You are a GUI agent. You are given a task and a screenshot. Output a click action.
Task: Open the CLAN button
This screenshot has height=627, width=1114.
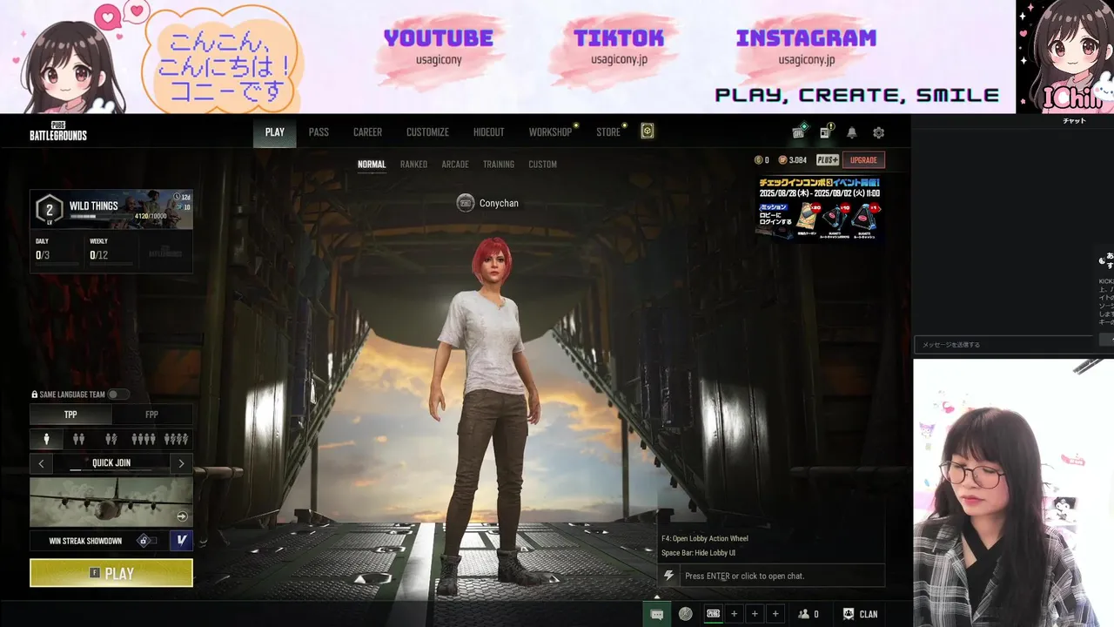tap(860, 614)
